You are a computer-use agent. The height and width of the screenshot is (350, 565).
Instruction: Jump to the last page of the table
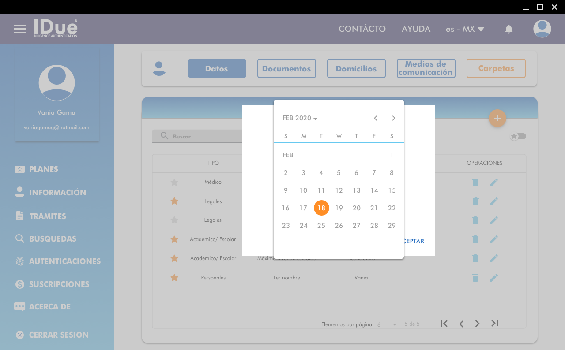[494, 324]
